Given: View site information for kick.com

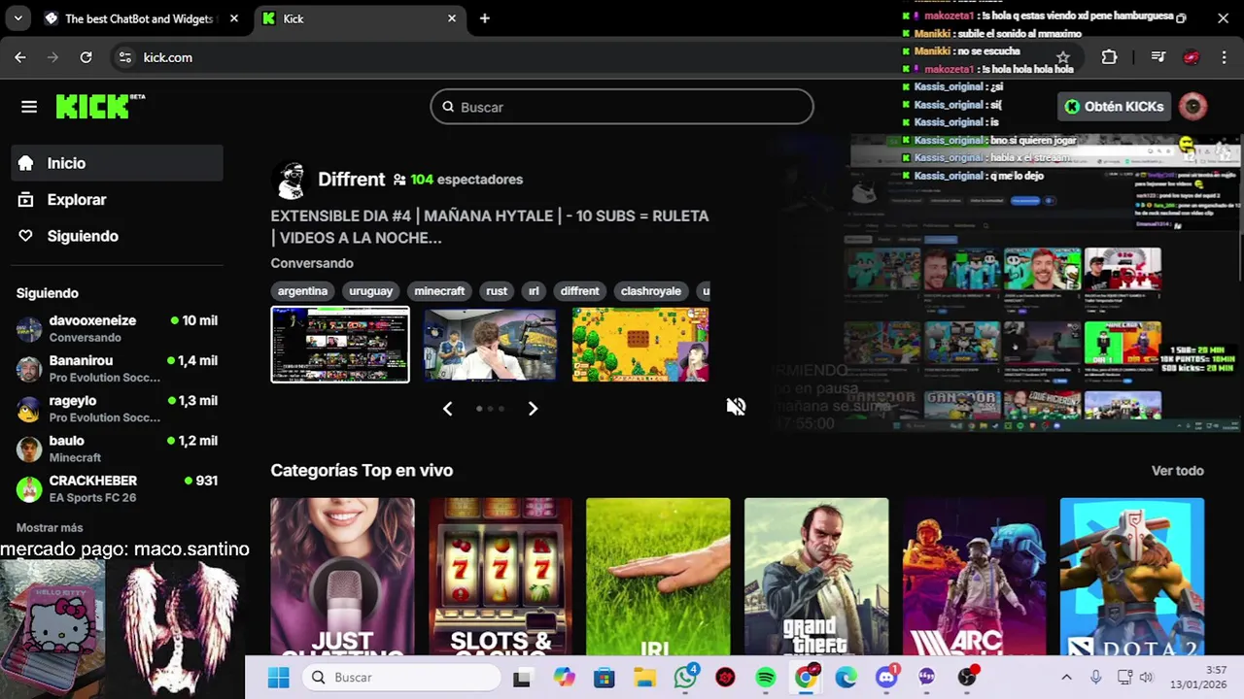Looking at the screenshot, I should click(x=124, y=57).
